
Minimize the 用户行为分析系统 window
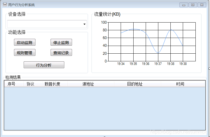click(x=184, y=5)
